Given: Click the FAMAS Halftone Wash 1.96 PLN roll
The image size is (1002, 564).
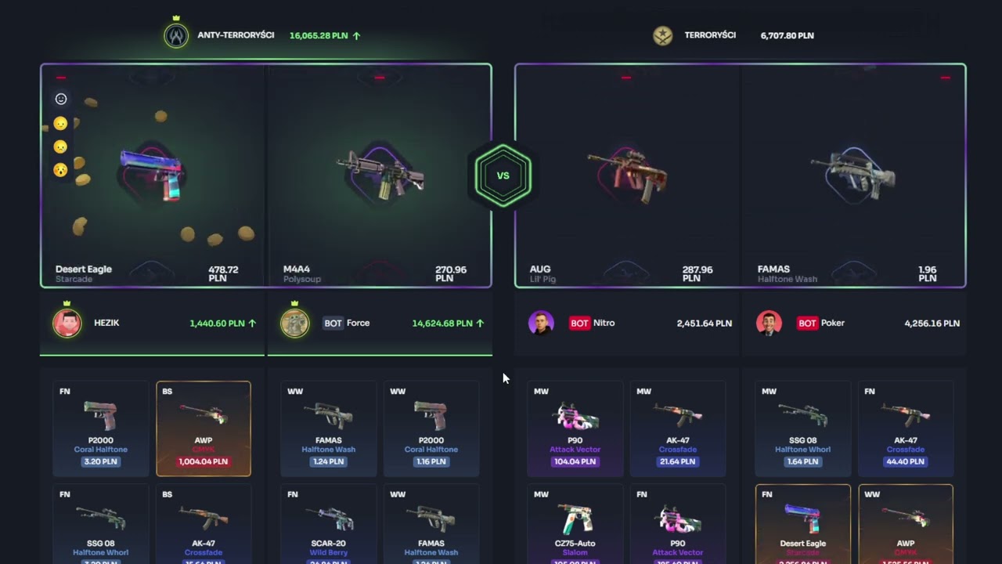Looking at the screenshot, I should pyautogui.click(x=853, y=176).
